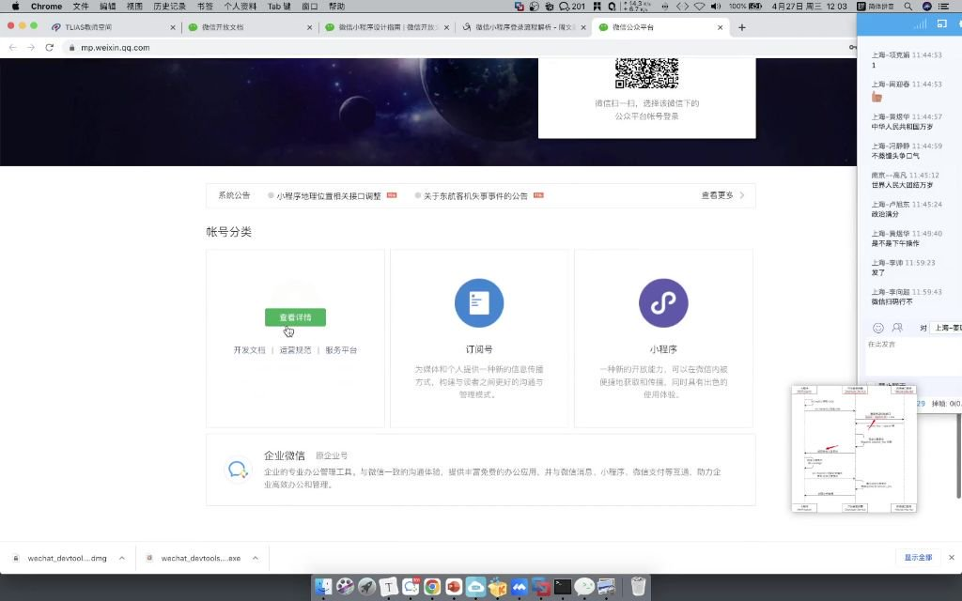Click the green 查看详情 button
The width and height of the screenshot is (962, 601).
(295, 317)
